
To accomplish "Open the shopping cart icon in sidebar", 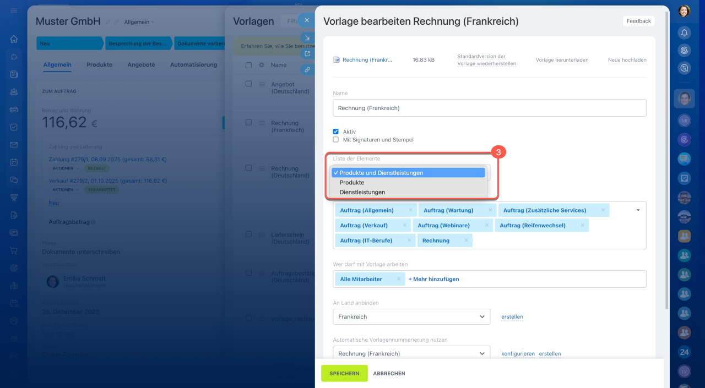I will coord(14,250).
